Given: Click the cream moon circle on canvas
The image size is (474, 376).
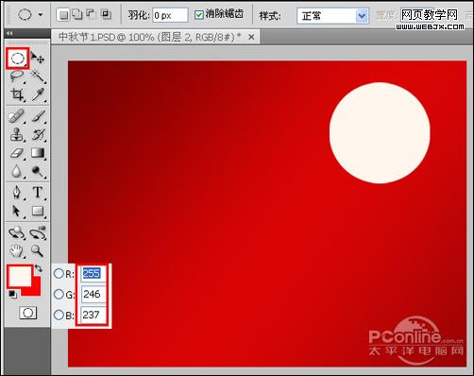Looking at the screenshot, I should 380,132.
